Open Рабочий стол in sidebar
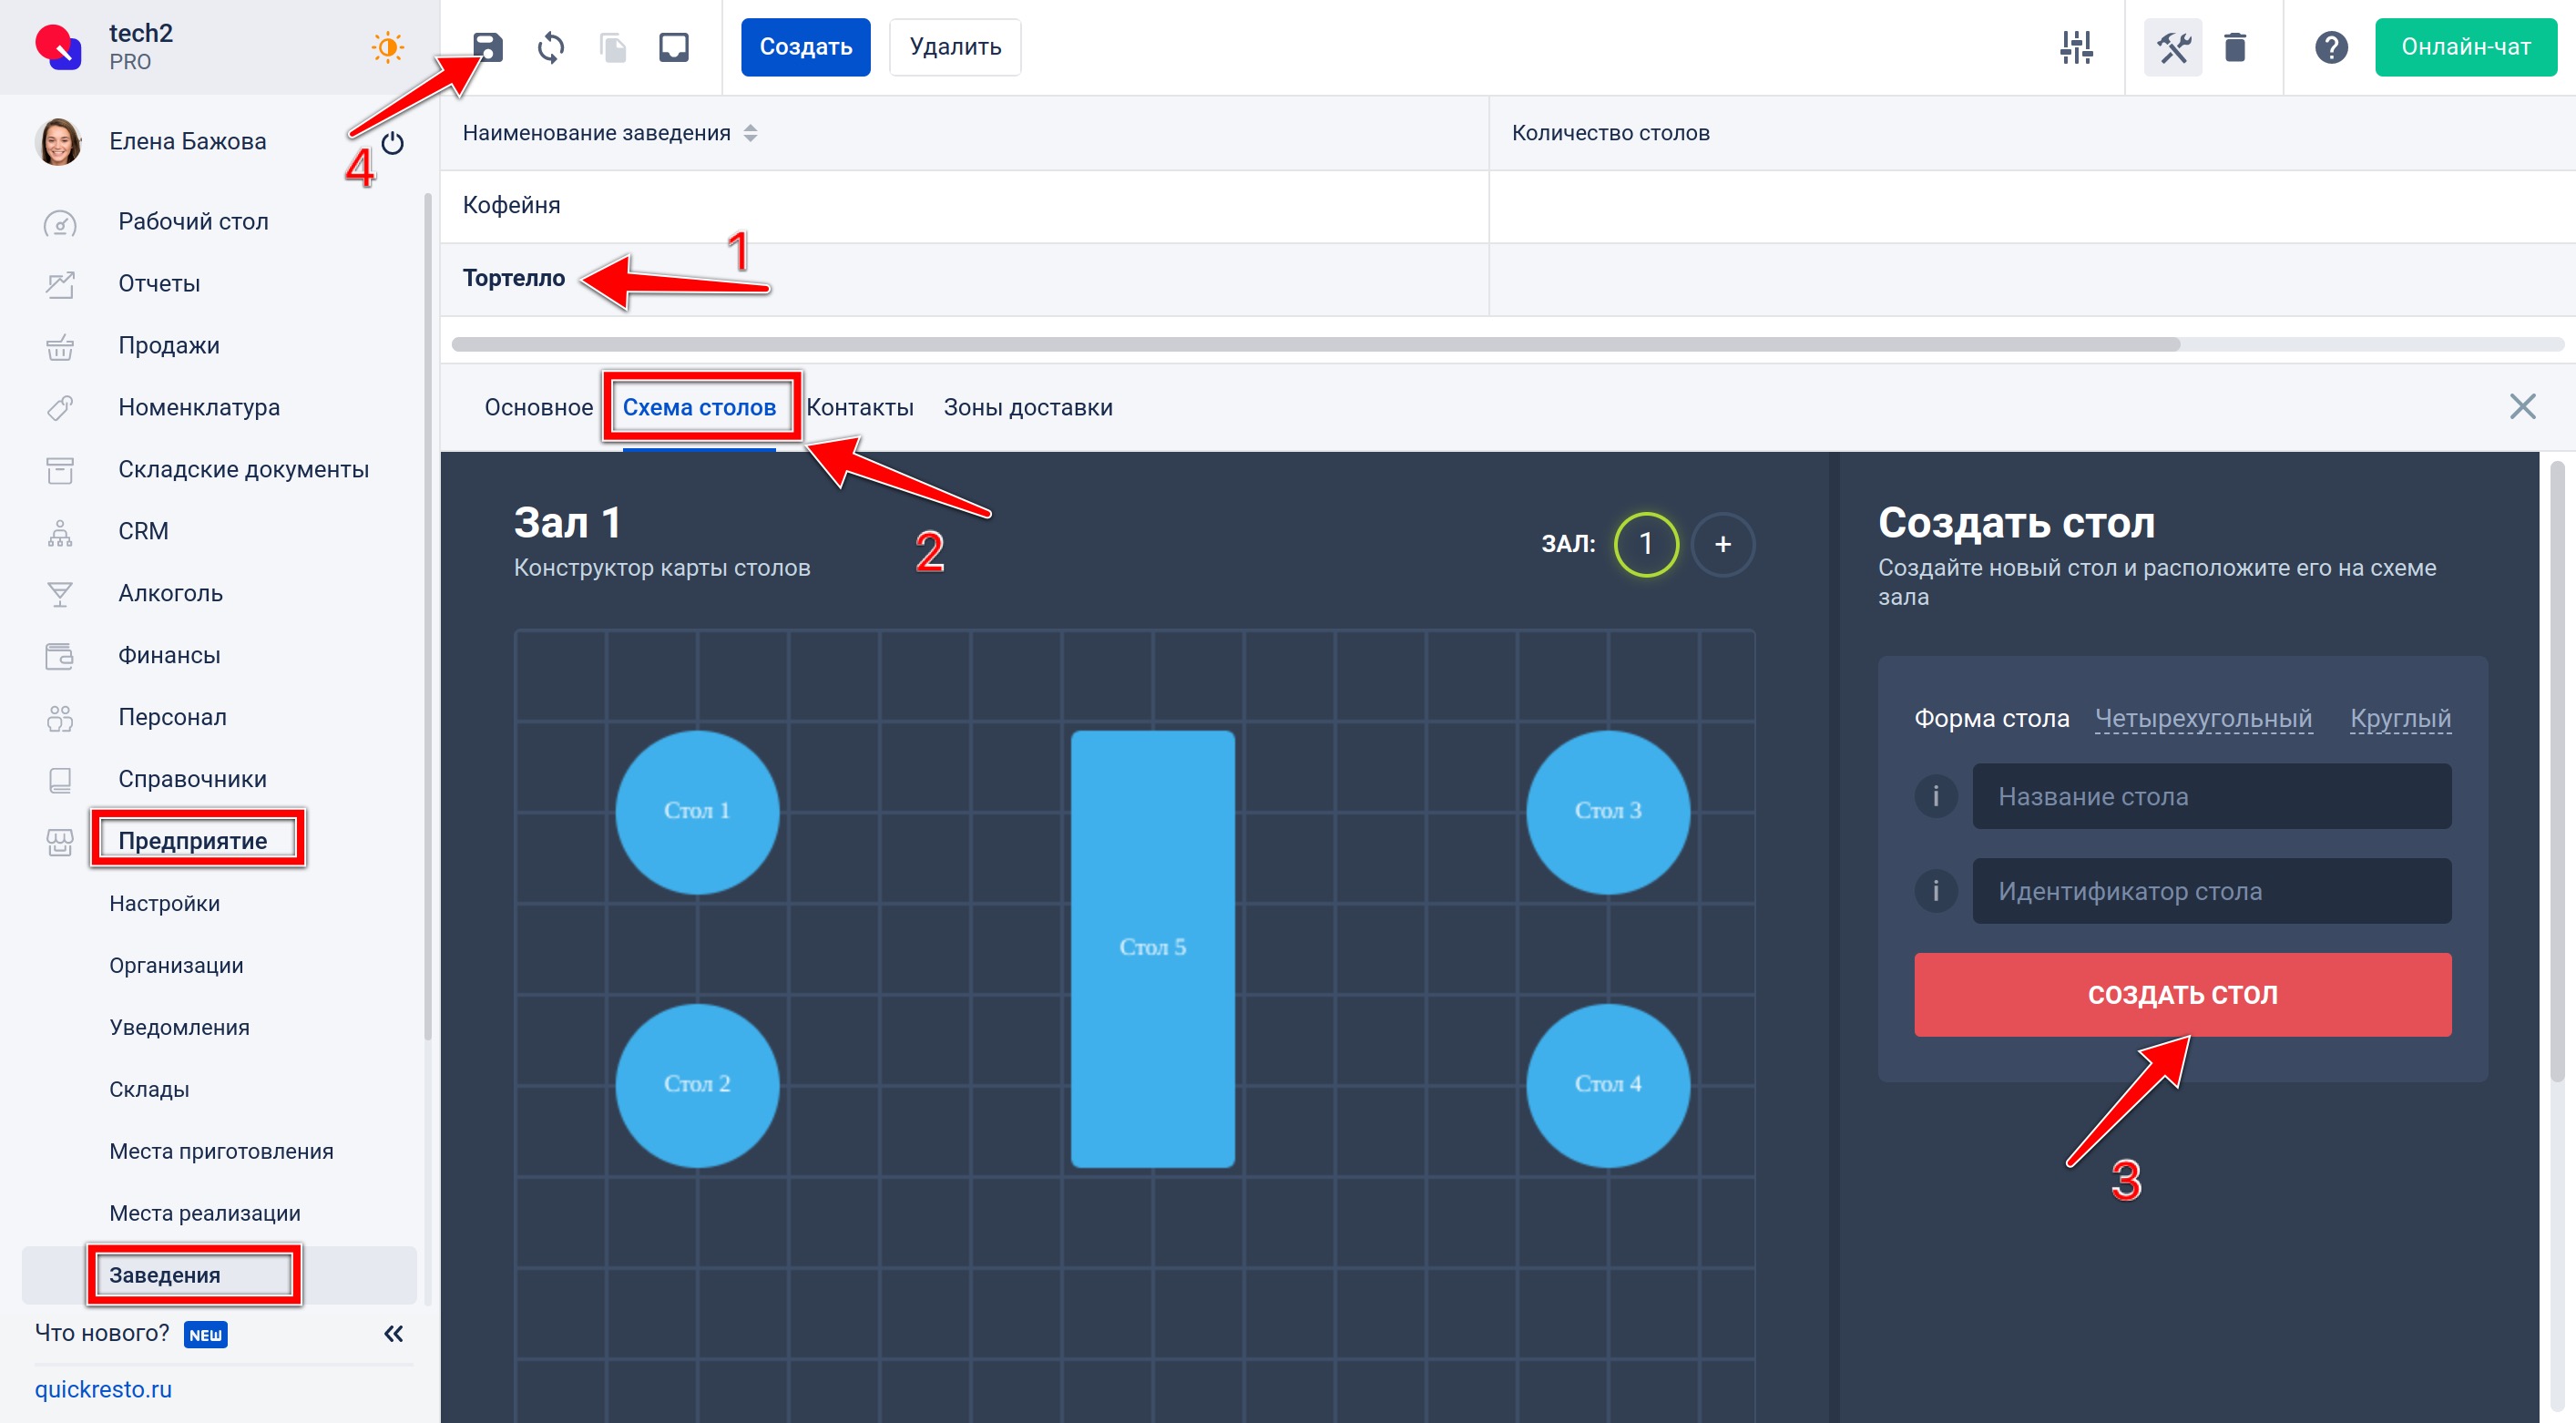 193,221
